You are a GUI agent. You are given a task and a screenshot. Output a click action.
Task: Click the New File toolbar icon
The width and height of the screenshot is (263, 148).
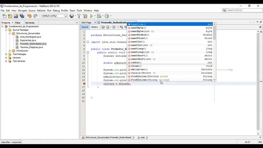point(5,16)
